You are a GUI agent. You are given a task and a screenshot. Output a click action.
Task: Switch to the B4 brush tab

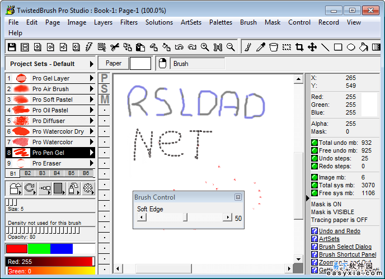[x=57, y=173]
